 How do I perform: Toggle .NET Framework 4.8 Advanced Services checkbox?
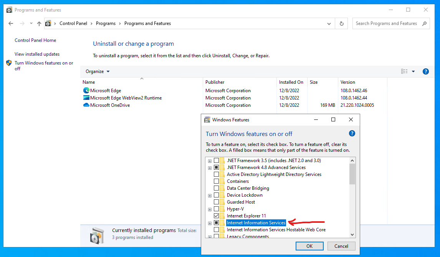[216, 167]
